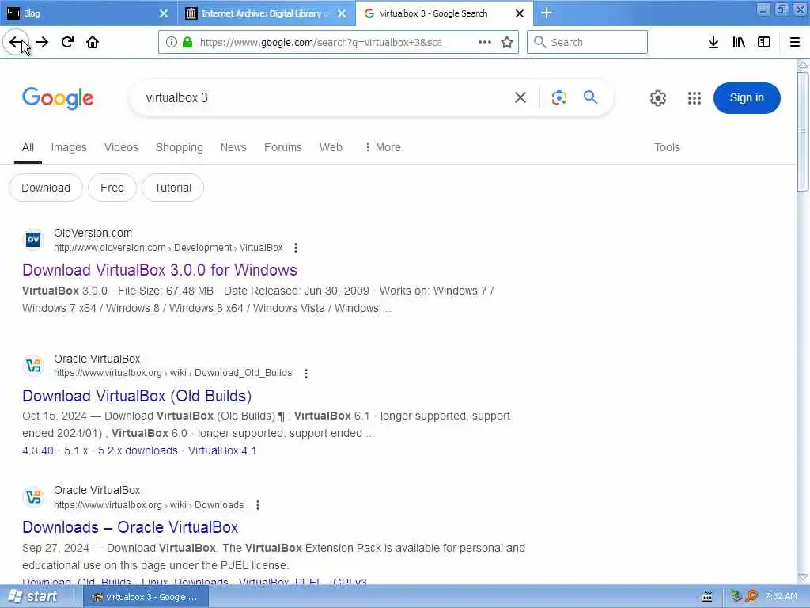This screenshot has width=810, height=608.
Task: Open Google quick settings gear
Action: [x=657, y=97]
